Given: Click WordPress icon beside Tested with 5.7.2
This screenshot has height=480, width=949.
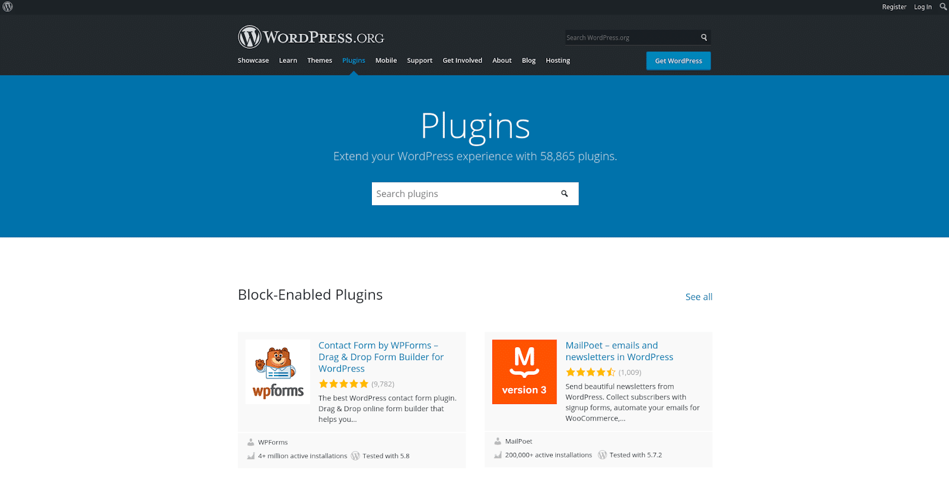Looking at the screenshot, I should (x=603, y=455).
